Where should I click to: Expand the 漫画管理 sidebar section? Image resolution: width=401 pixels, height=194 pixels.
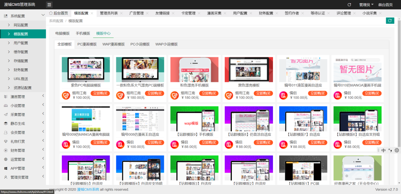click(x=23, y=96)
